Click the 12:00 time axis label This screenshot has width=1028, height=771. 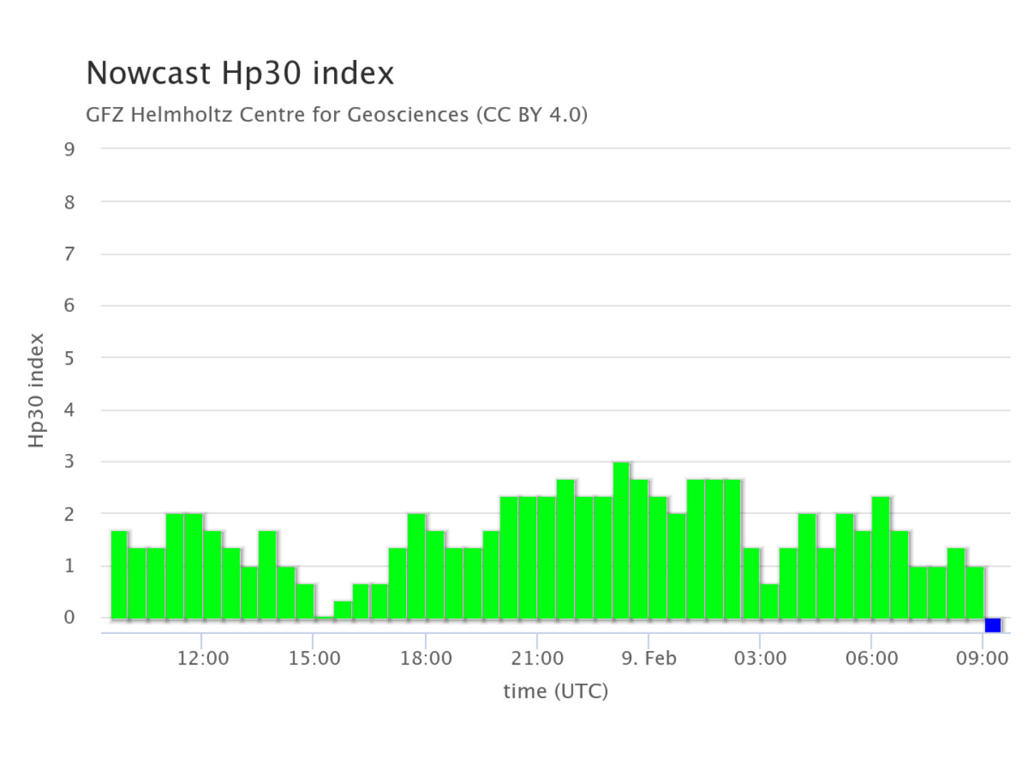(203, 657)
